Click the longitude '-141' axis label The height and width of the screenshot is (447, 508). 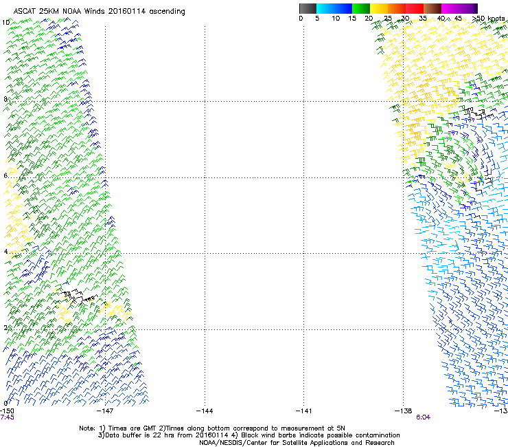pos(304,411)
